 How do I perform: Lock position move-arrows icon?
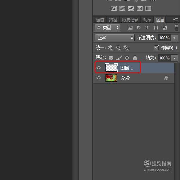point(127,58)
